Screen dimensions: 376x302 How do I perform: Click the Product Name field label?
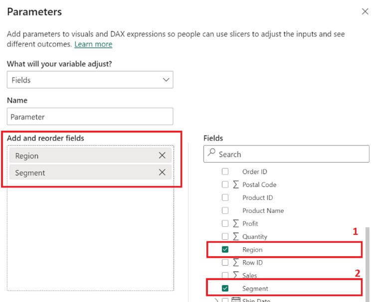tap(263, 210)
